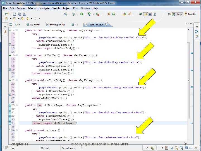
Task: Click the editor vertical scrollbar thumb
Action: pyautogui.click(x=188, y=80)
